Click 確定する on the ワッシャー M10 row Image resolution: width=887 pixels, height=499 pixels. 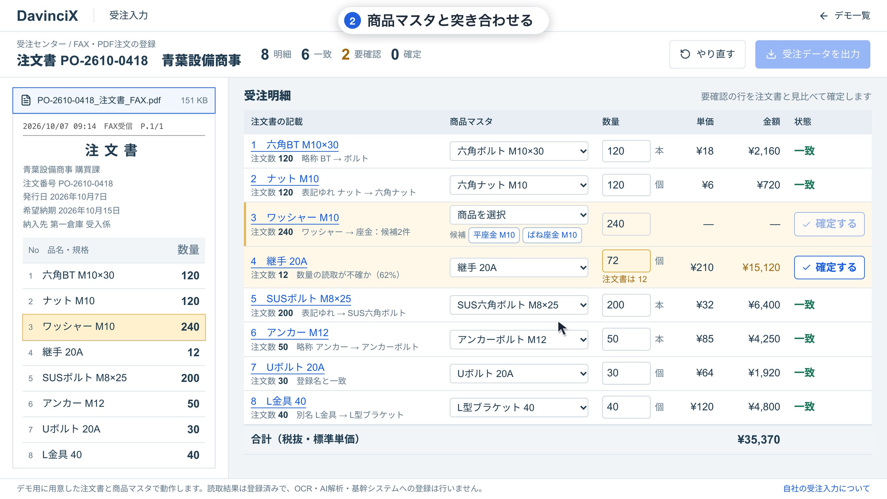tap(829, 224)
